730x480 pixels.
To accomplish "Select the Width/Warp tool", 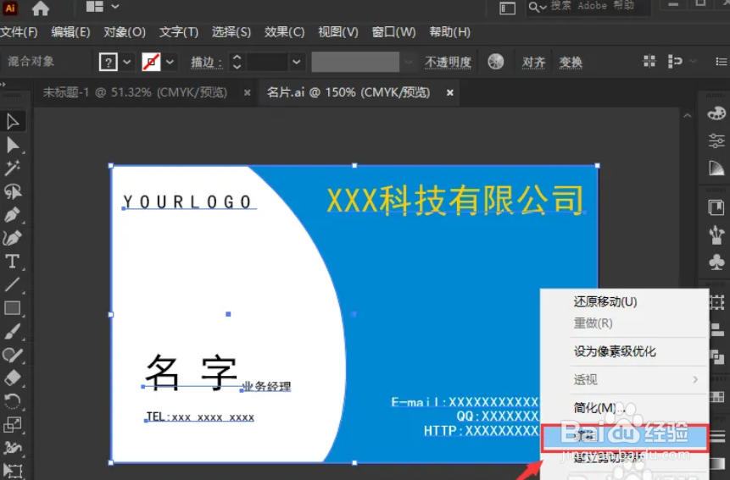I will [x=13, y=448].
